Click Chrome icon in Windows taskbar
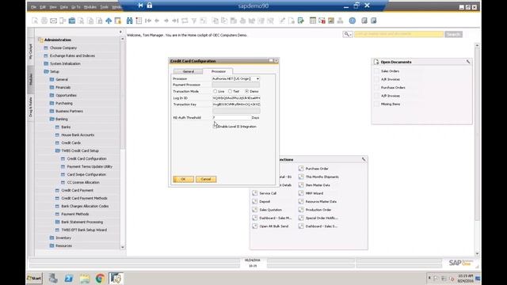 (100, 278)
